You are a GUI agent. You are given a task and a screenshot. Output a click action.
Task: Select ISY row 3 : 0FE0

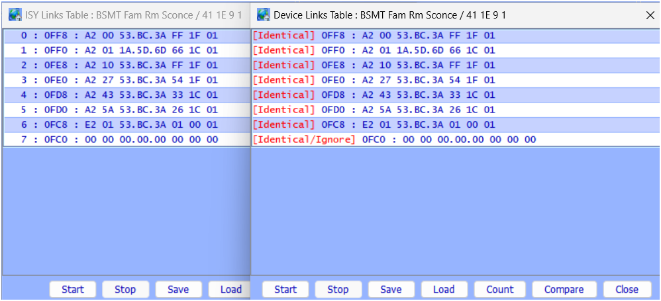(x=127, y=80)
